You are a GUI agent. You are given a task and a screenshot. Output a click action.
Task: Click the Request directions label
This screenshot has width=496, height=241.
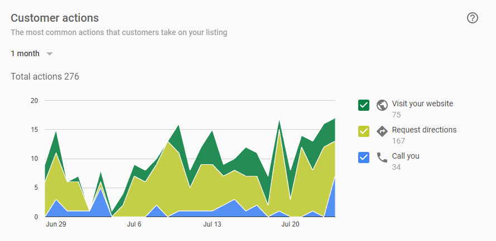click(x=424, y=130)
